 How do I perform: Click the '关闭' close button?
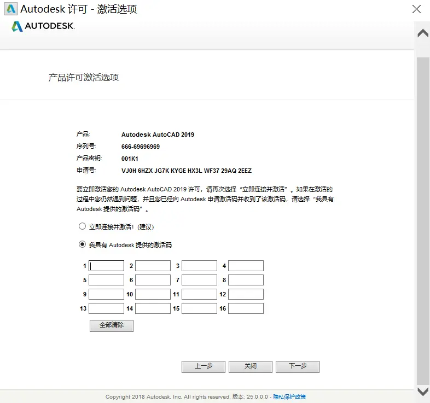click(251, 367)
